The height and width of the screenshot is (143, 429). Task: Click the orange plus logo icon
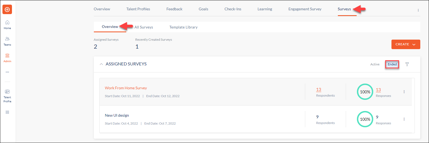click(x=7, y=9)
